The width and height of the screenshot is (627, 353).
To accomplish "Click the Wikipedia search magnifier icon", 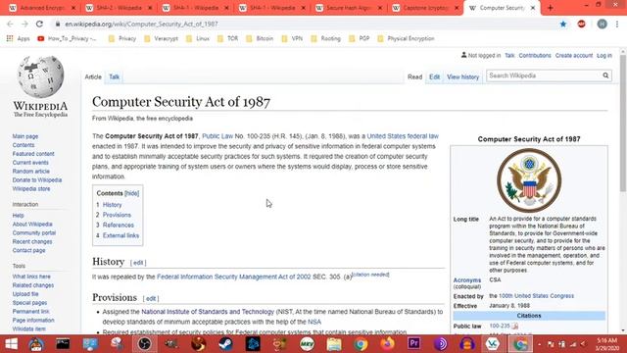I will pyautogui.click(x=605, y=76).
